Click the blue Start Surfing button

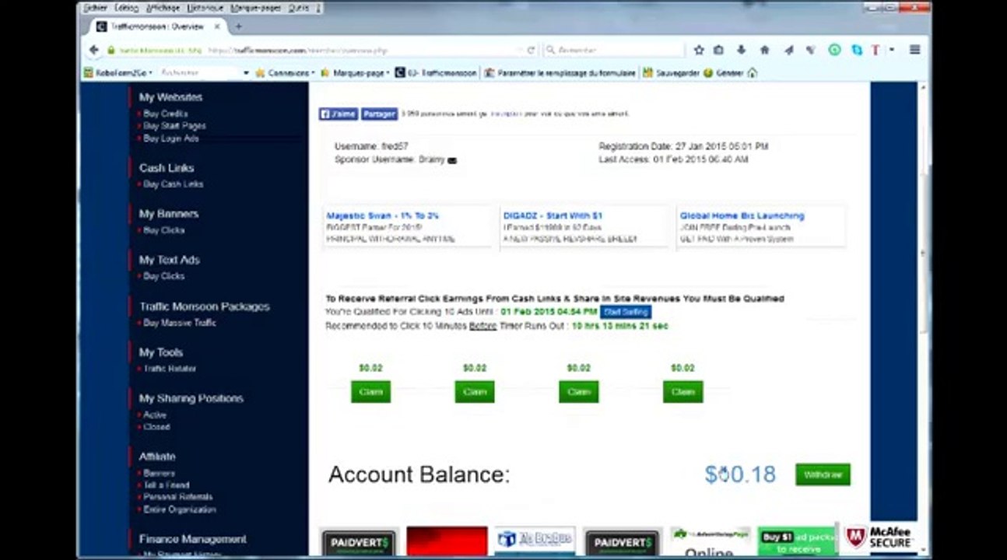[x=626, y=312]
